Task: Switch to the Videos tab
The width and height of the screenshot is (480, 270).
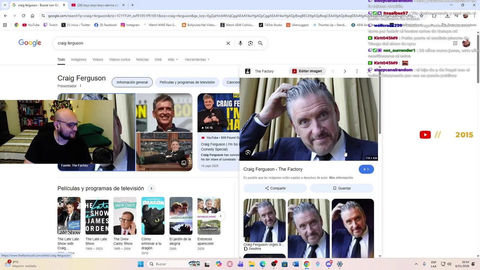Action: (x=97, y=60)
